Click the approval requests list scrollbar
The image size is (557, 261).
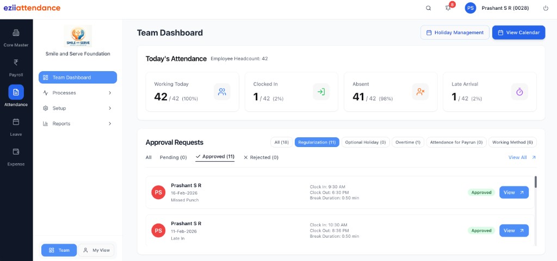point(536,182)
